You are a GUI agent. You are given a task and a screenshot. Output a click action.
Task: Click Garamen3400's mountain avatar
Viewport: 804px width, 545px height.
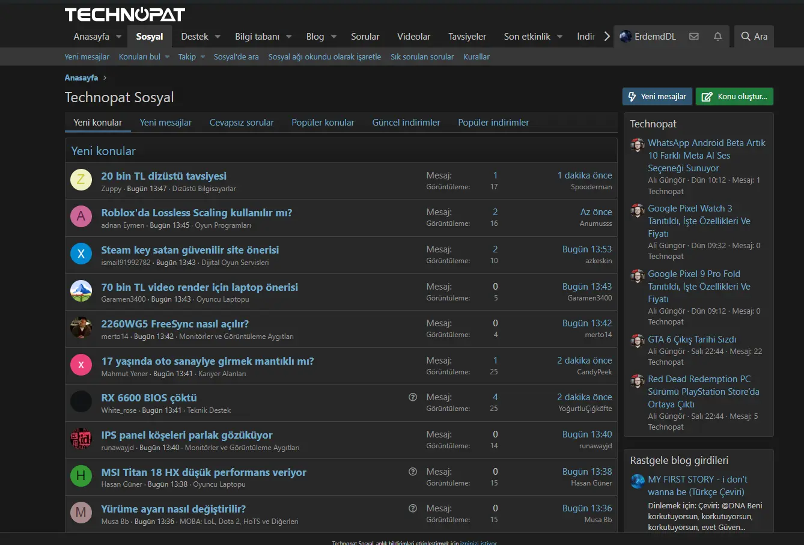point(81,291)
